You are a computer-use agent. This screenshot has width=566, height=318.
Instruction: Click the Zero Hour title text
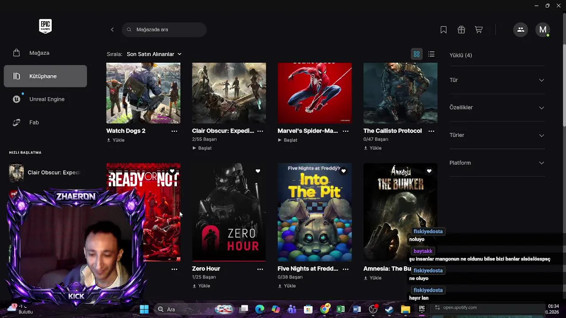click(206, 269)
